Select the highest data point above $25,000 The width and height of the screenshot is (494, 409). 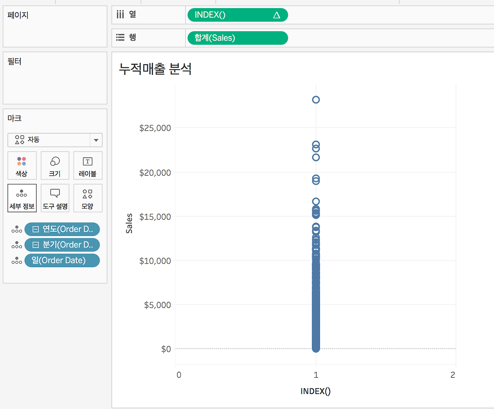pos(316,100)
